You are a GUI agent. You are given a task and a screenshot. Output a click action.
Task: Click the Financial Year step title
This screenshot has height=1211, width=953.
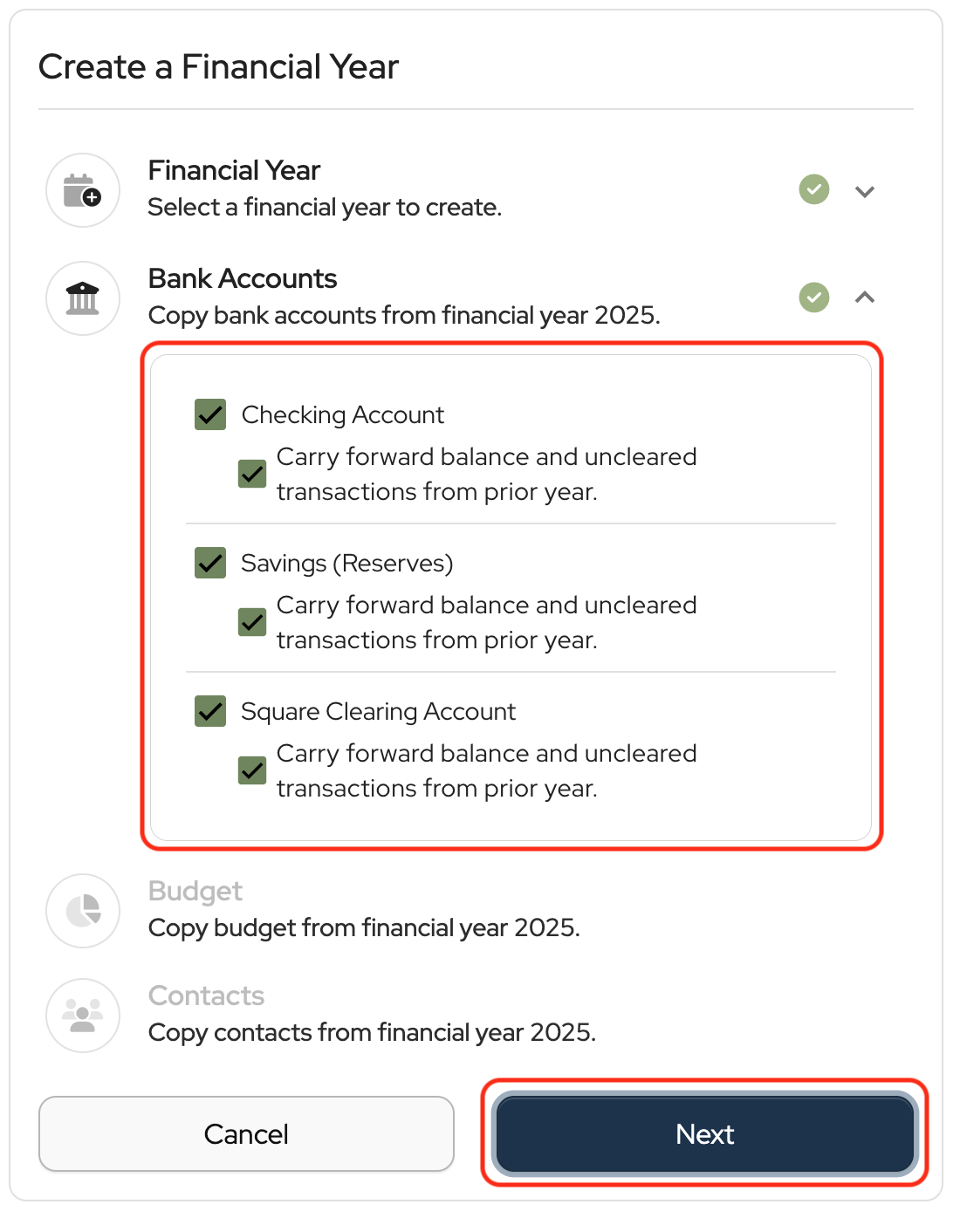(234, 170)
